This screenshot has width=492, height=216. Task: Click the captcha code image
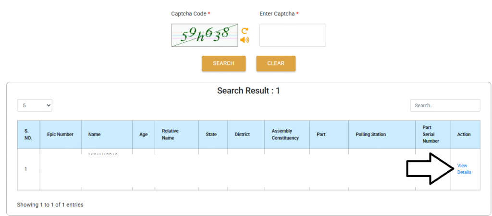205,35
